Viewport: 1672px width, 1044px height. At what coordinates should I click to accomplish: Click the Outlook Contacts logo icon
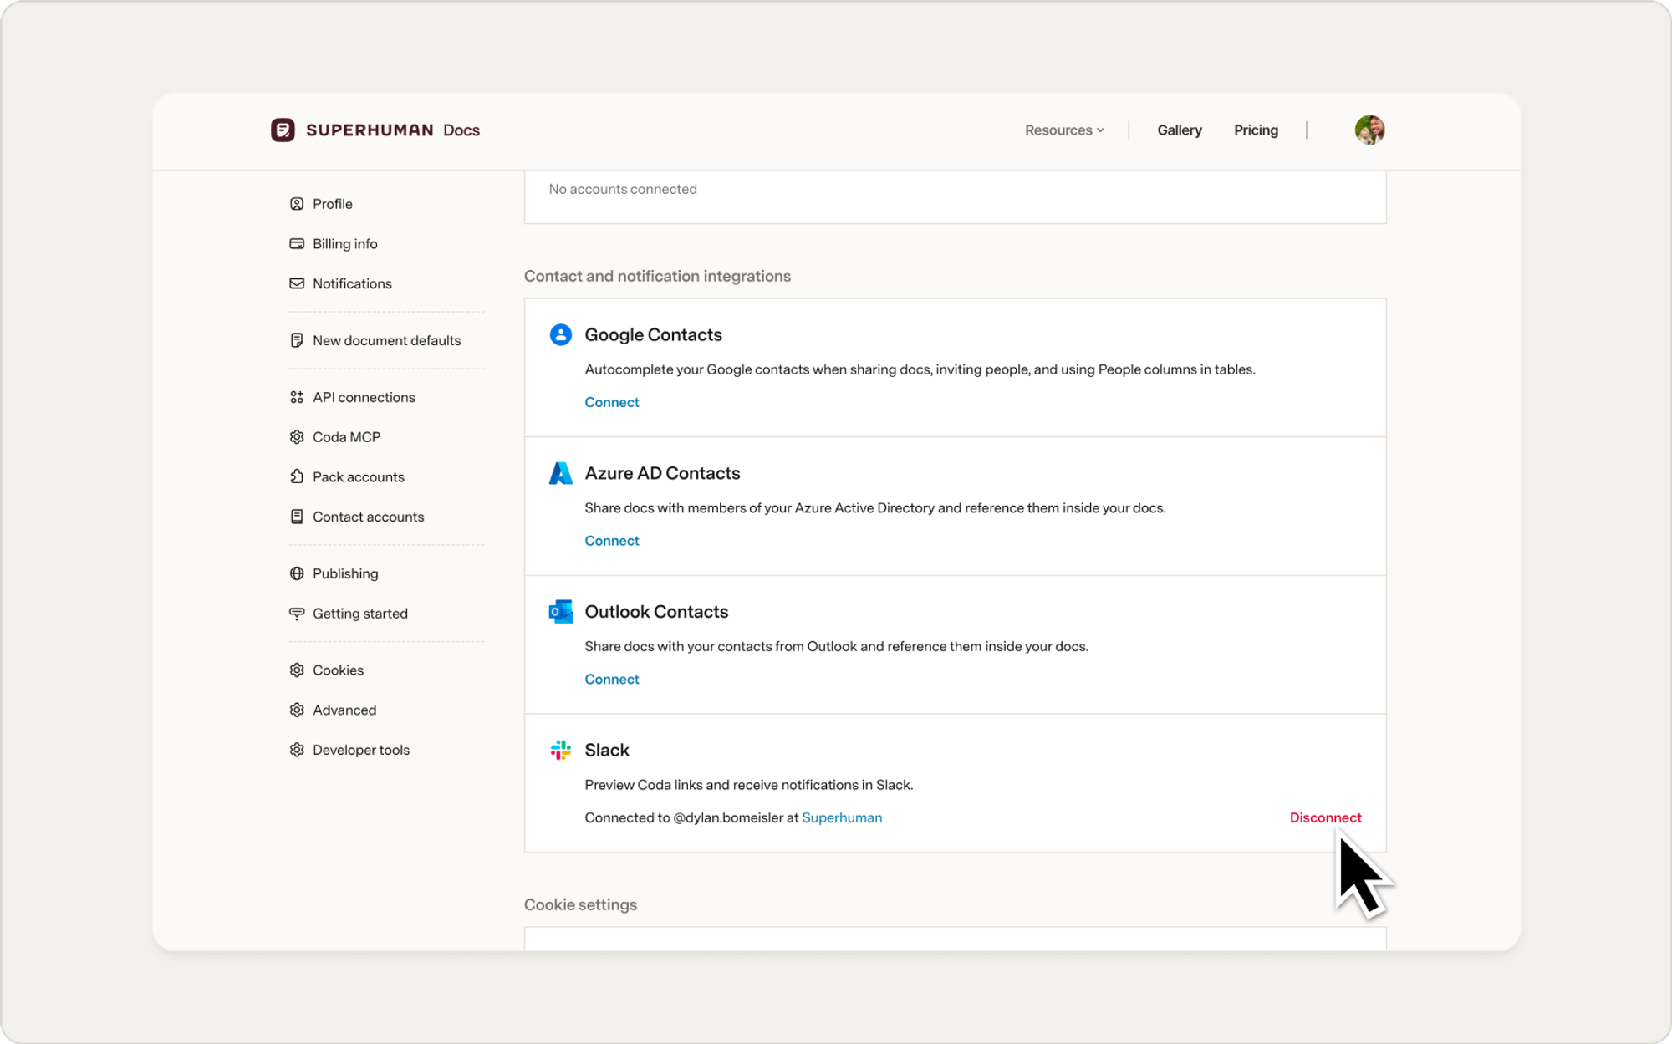coord(561,612)
